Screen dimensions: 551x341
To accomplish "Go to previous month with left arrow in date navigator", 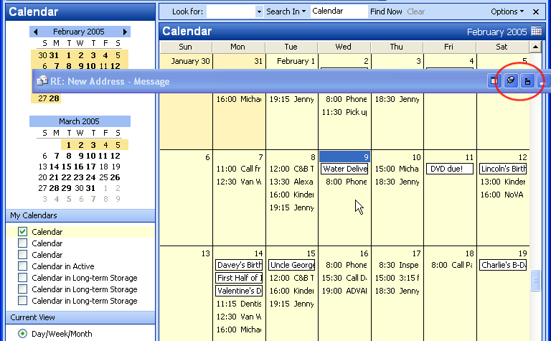I will tap(35, 32).
